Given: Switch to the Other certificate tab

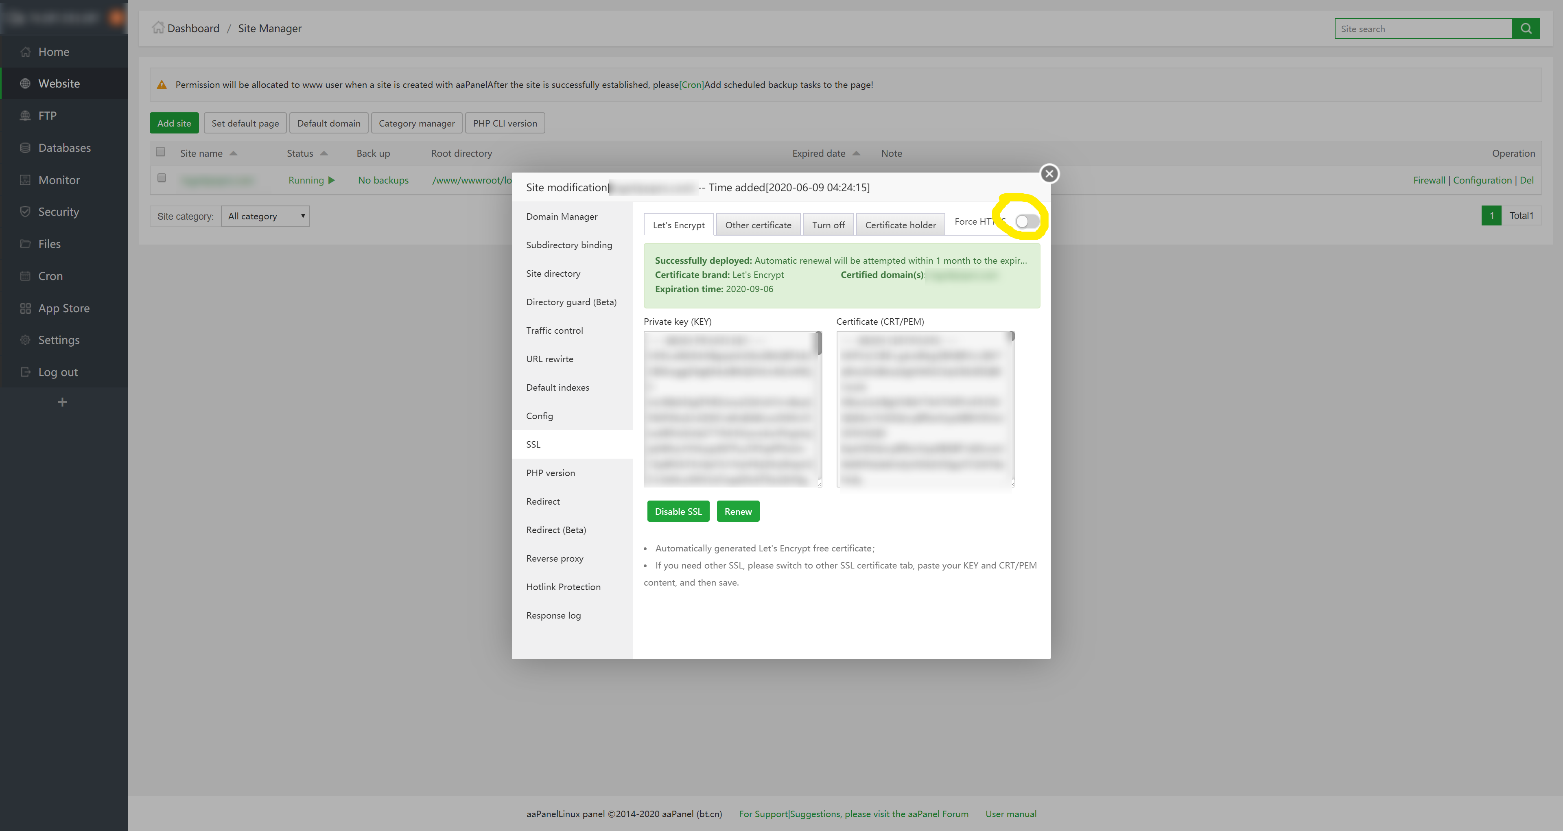Looking at the screenshot, I should (x=758, y=224).
